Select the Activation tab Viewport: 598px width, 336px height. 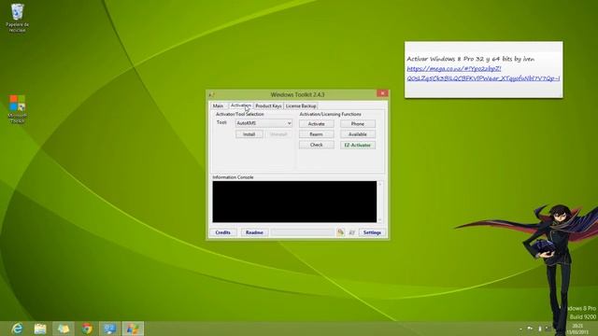pyautogui.click(x=241, y=105)
